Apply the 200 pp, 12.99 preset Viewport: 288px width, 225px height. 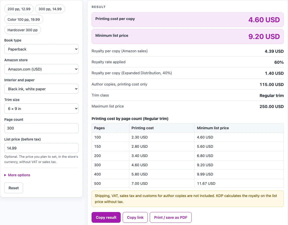pos(19,9)
